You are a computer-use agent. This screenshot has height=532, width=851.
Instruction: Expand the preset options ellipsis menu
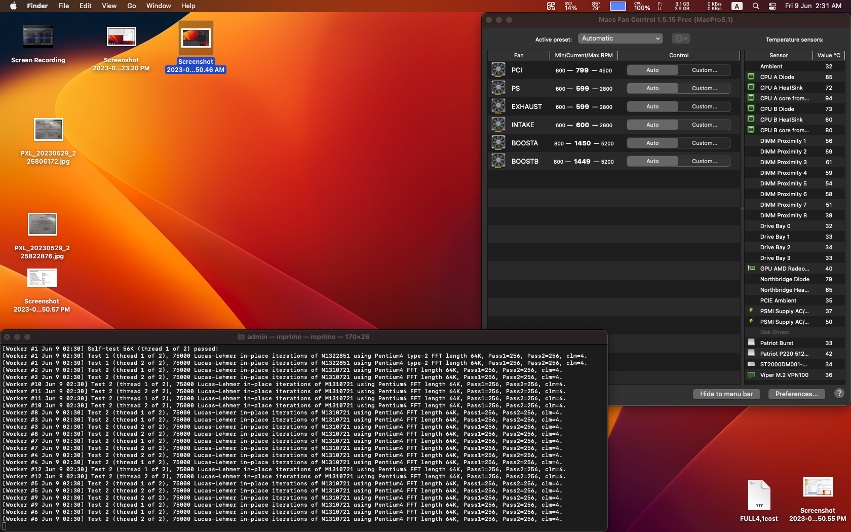(681, 39)
